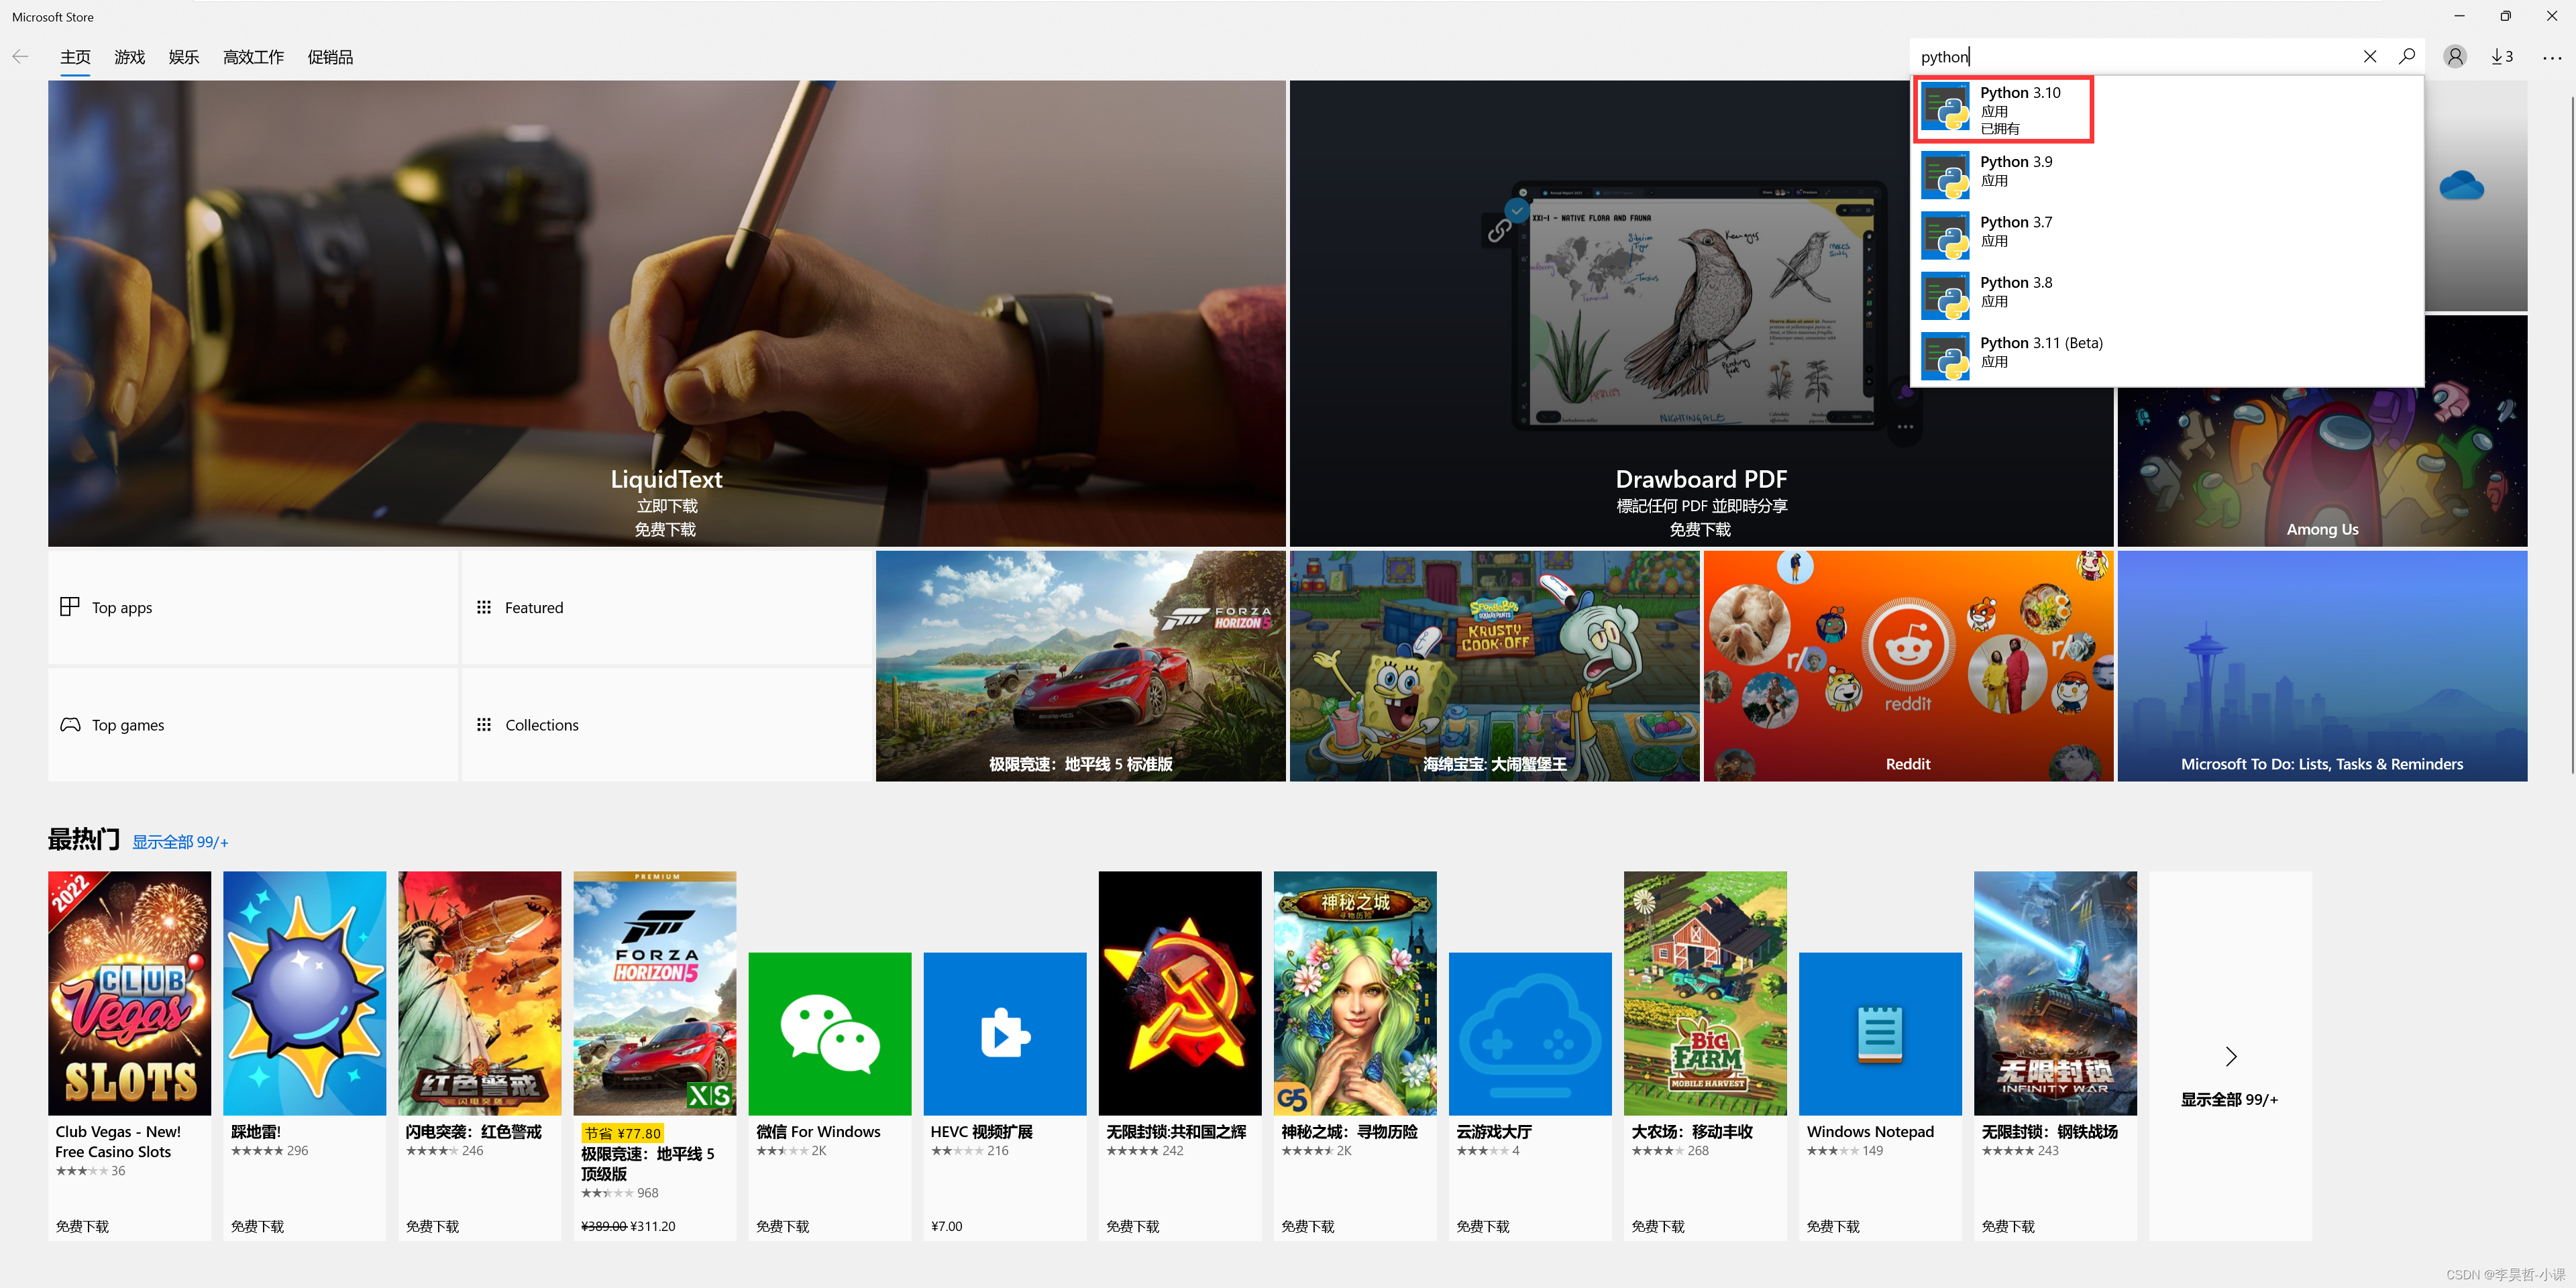Open the Reddit banner
This screenshot has width=2576, height=1288.
point(1908,666)
